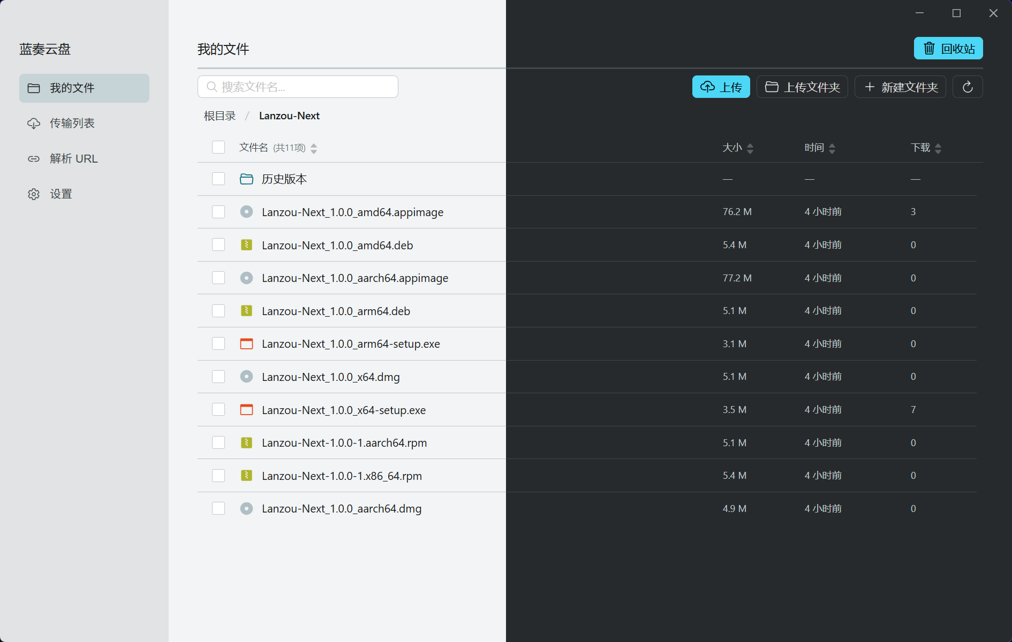1012x642 pixels.
Task: Open the 传输列表 transfer list
Action: (84, 124)
